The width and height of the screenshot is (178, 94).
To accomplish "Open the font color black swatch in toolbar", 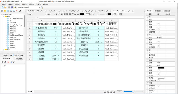I will [82, 14].
